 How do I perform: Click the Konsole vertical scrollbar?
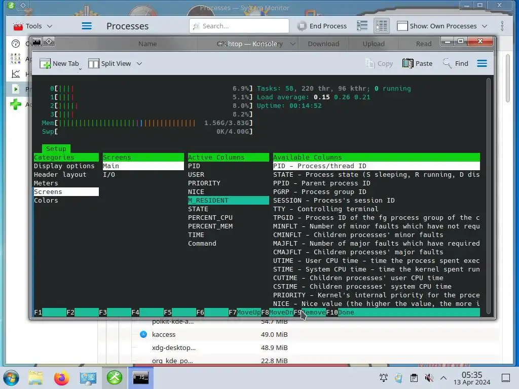tap(489, 195)
